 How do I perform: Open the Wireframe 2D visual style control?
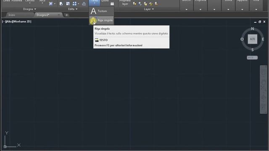pyautogui.click(x=22, y=21)
